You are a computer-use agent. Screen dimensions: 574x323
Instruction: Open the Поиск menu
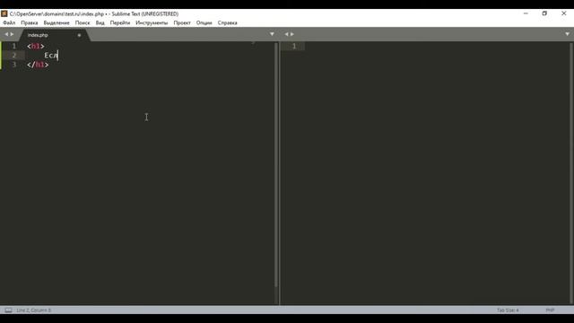[x=83, y=22]
